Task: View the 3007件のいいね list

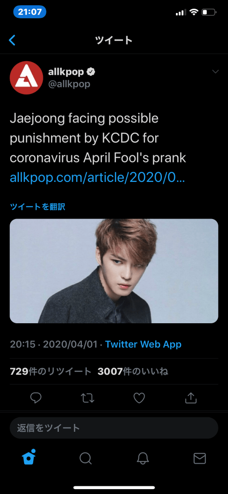Action: pyautogui.click(x=133, y=371)
